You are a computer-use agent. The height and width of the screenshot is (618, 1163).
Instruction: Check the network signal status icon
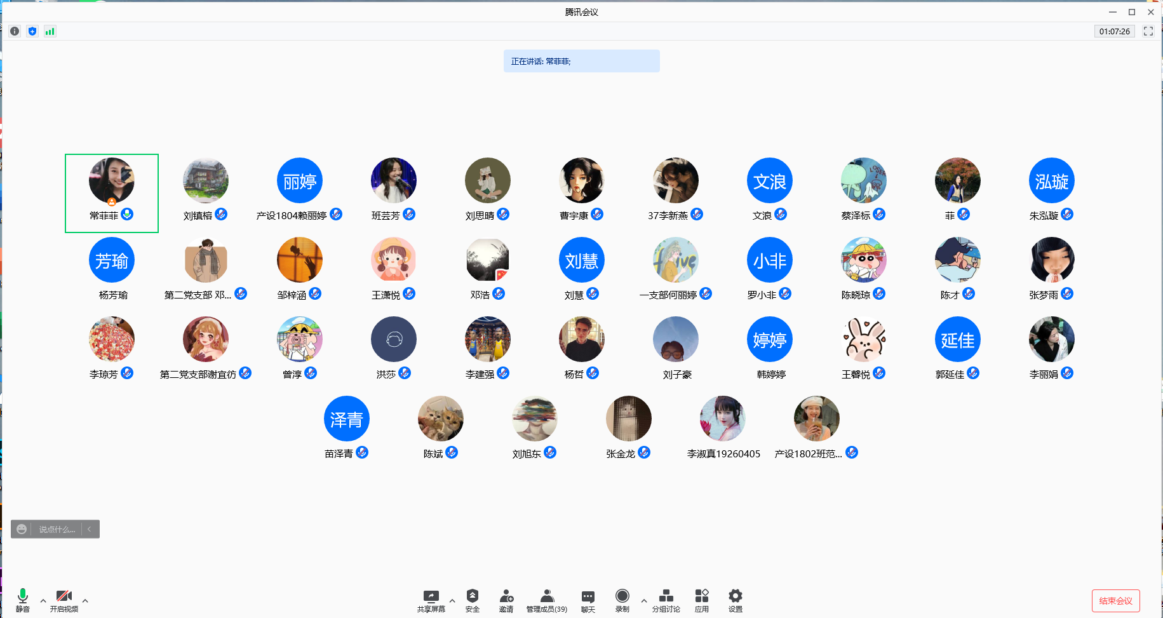[x=50, y=31]
